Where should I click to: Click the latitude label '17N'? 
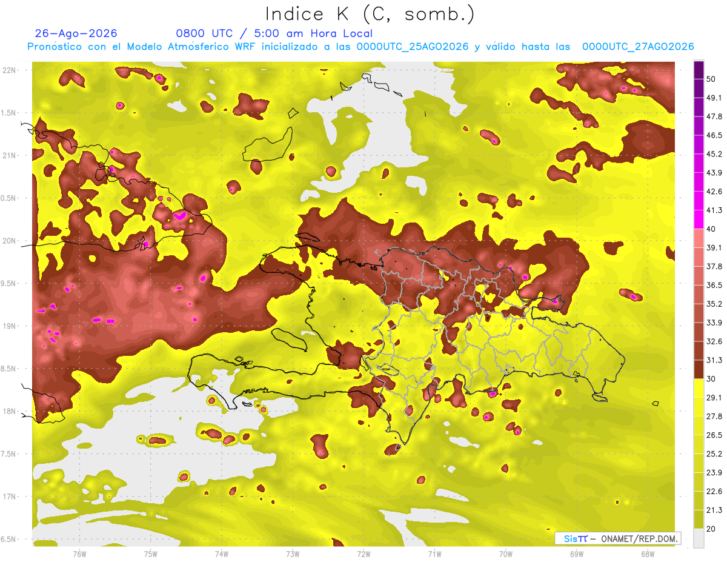pyautogui.click(x=9, y=497)
